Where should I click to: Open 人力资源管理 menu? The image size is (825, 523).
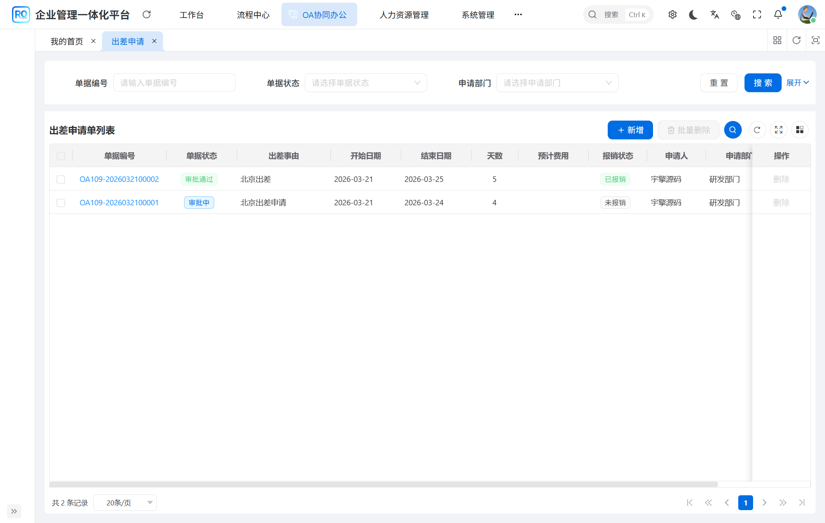click(x=404, y=15)
